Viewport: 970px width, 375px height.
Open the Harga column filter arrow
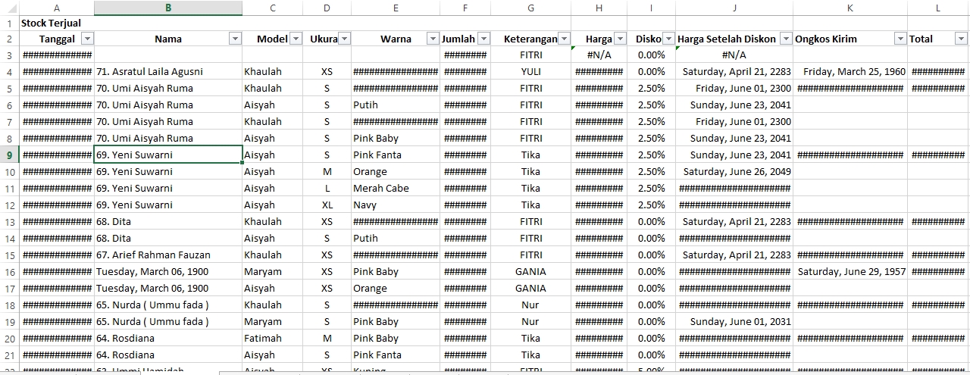620,39
